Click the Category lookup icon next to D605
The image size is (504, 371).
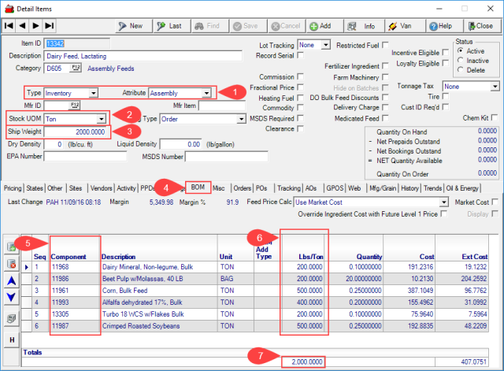click(x=76, y=68)
